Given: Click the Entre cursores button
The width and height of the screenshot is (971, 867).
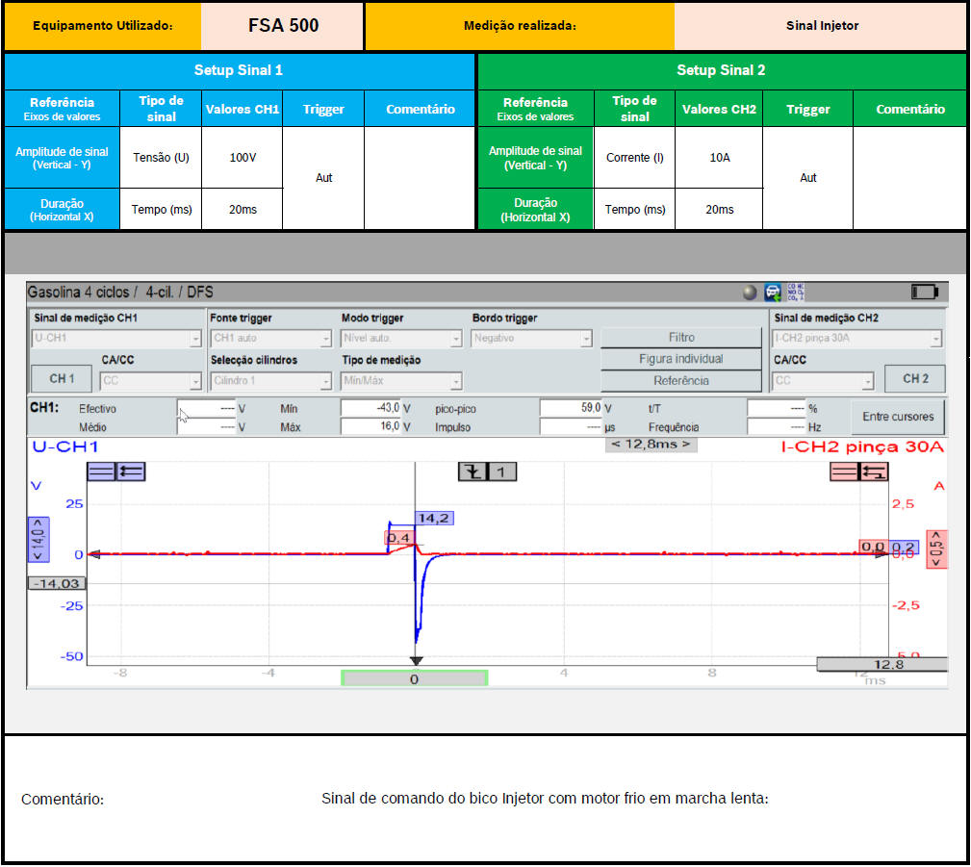Looking at the screenshot, I should pos(897,417).
